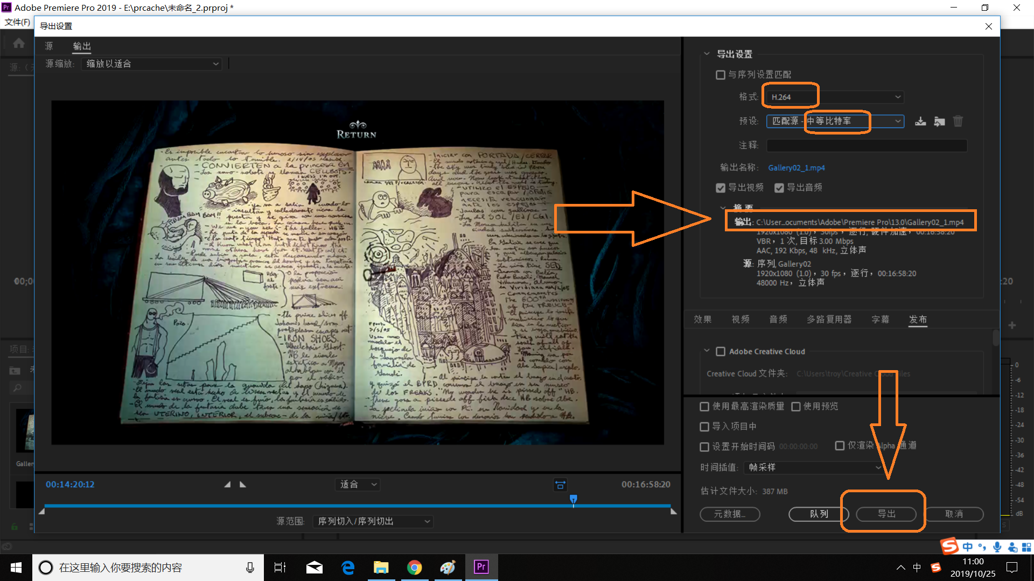The width and height of the screenshot is (1034, 581).
Task: Open the Effects tab
Action: (703, 320)
